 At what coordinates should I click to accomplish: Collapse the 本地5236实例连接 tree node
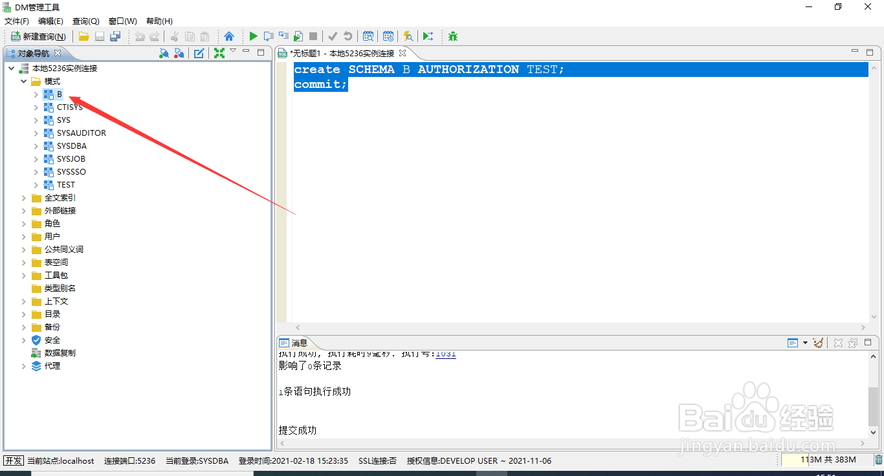coord(12,68)
